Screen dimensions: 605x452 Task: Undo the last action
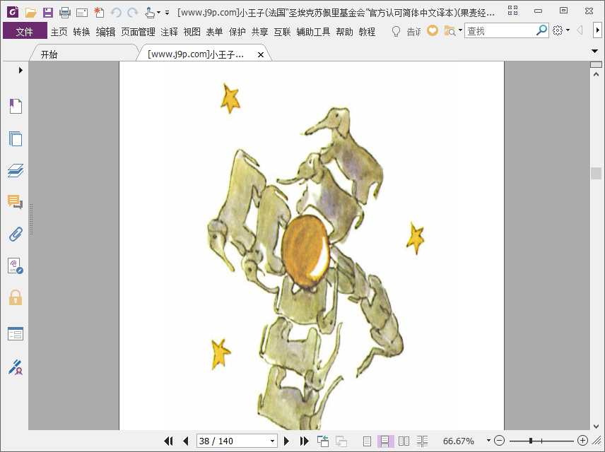click(116, 13)
